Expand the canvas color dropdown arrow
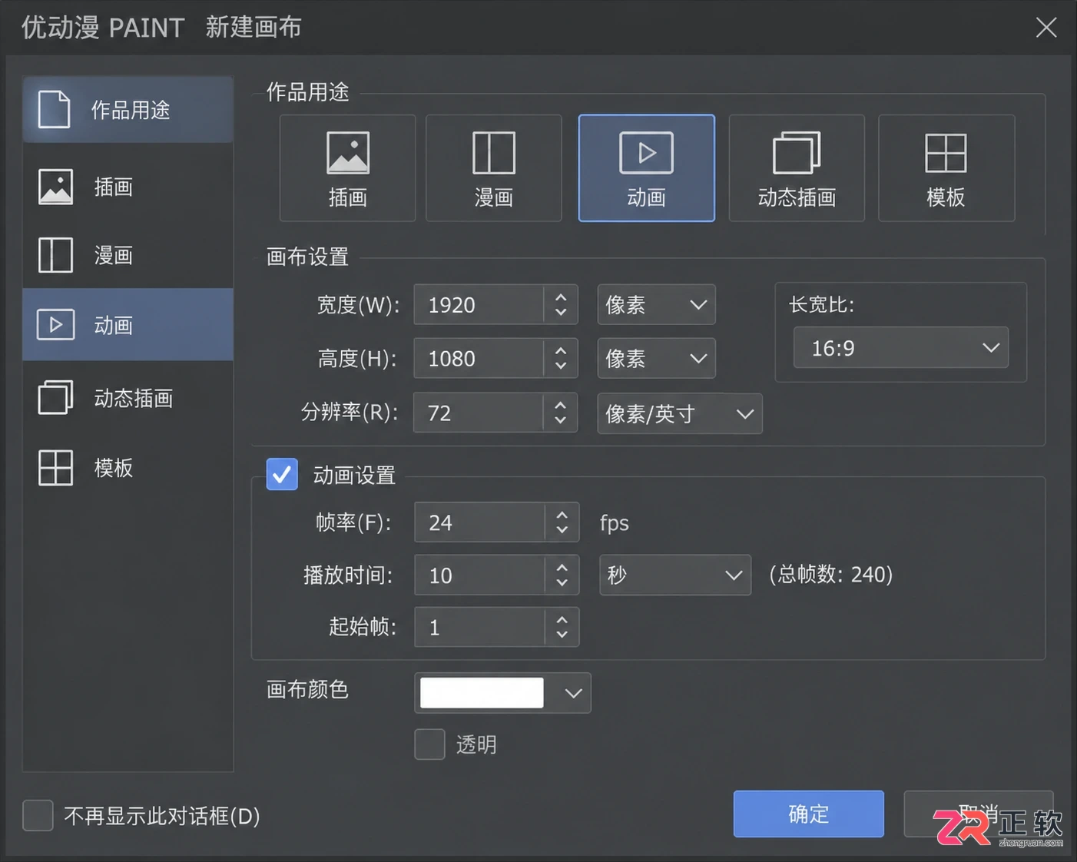The image size is (1077, 862). pyautogui.click(x=573, y=693)
